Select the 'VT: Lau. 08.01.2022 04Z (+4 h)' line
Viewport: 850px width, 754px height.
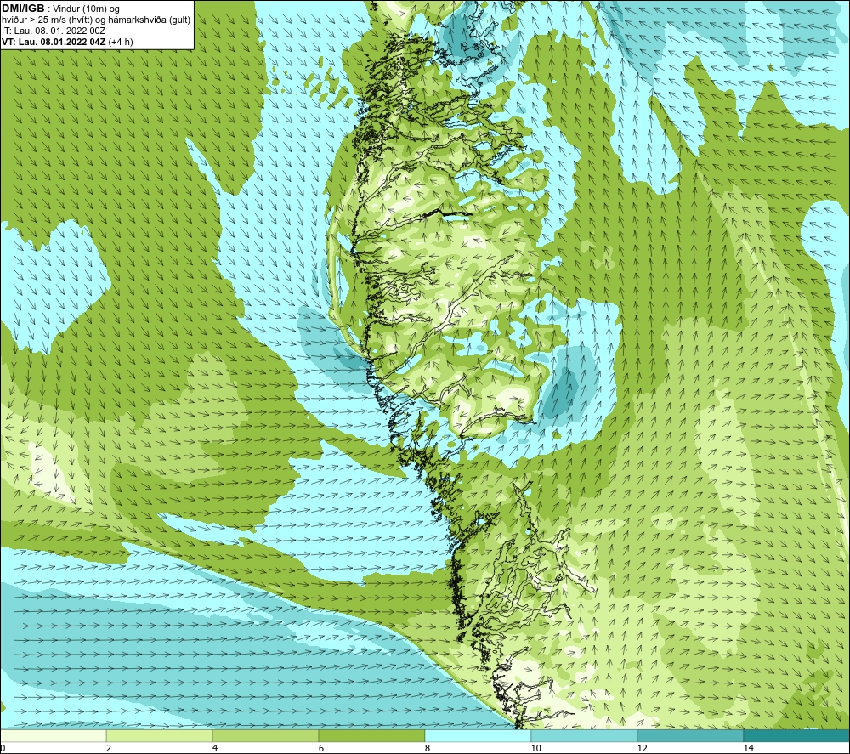point(67,42)
